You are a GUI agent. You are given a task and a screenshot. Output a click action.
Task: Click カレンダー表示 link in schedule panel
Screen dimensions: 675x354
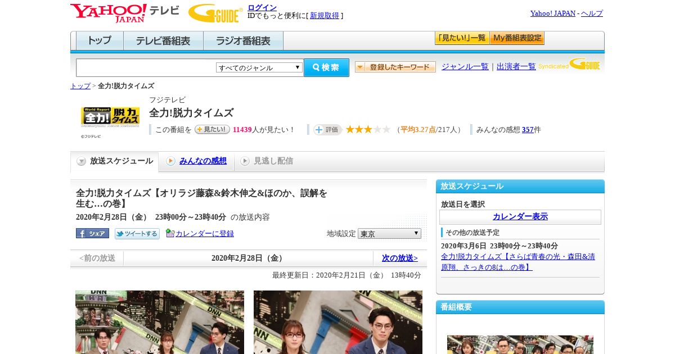coord(520,217)
